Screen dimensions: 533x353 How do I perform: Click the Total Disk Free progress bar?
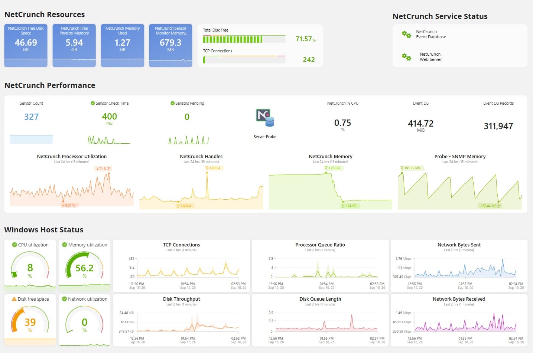coord(244,39)
